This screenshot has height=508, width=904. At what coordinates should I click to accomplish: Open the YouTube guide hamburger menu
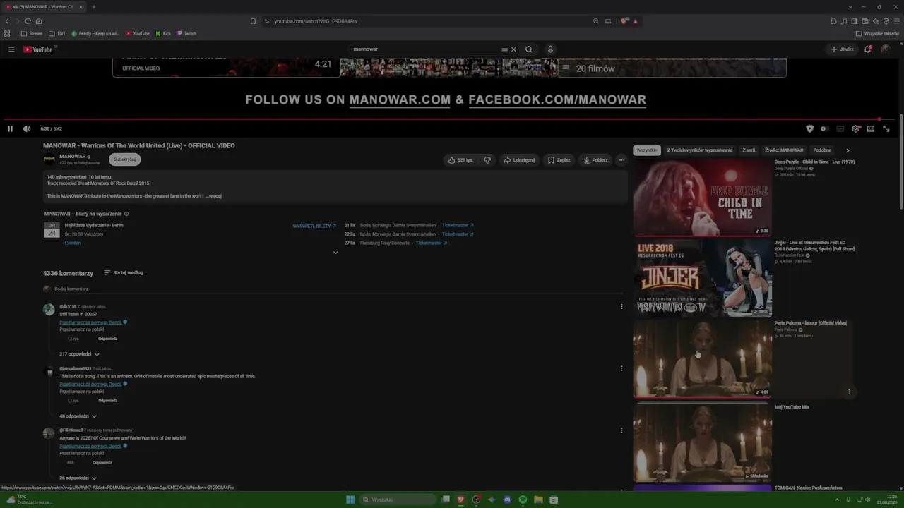(11, 49)
